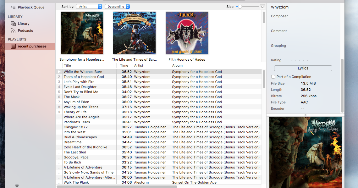Click the large Whyzdom artwork in info panel
Image resolution: width=358 pixels, height=188 pixels.
click(x=306, y=152)
